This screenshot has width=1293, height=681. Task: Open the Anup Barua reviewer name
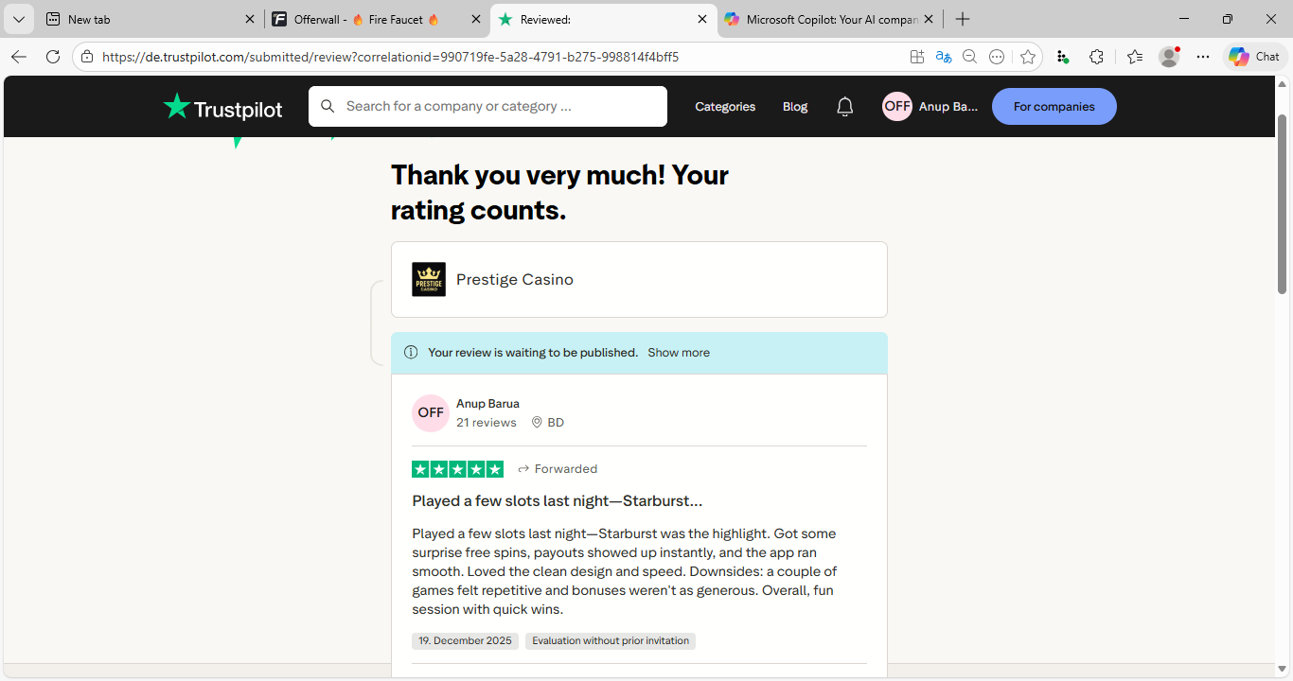click(487, 404)
